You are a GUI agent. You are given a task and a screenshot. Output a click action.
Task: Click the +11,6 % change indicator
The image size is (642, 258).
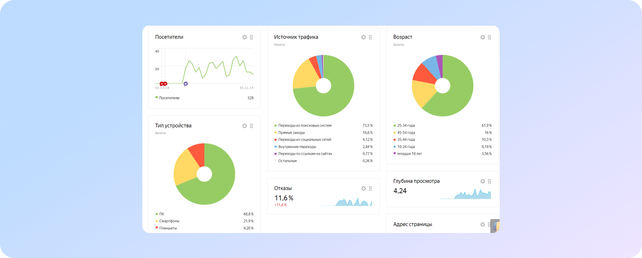click(x=280, y=205)
